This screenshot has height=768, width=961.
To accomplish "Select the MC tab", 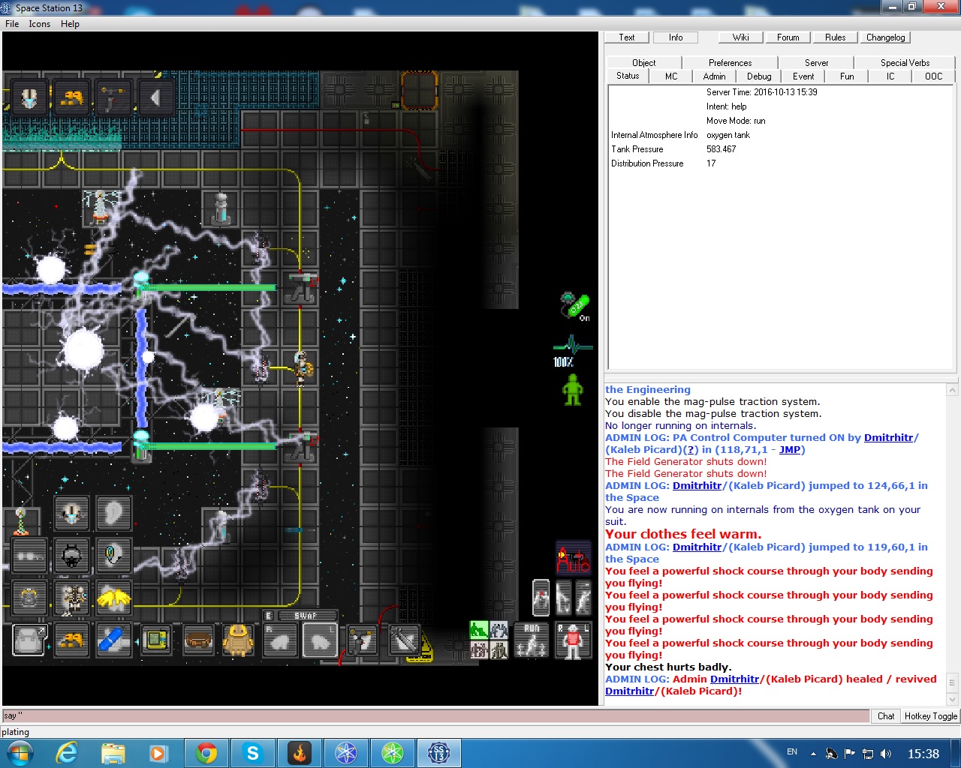I will point(671,76).
